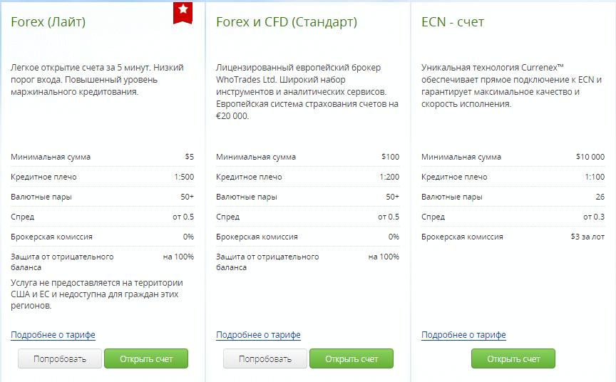
Task: Click the $5 minimum sum value
Action: 190,157
